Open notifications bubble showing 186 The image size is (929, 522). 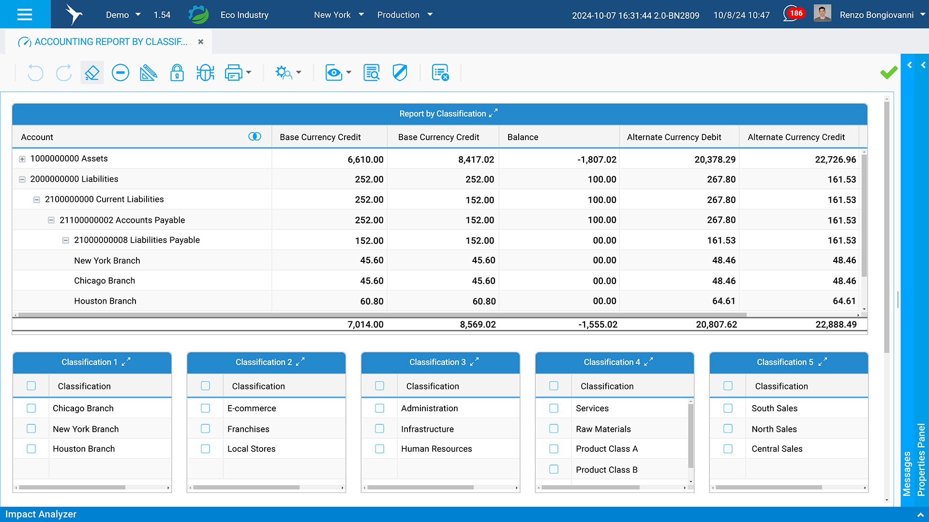coord(793,14)
